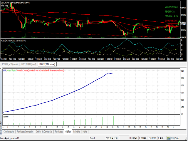Select the active USDCHF,M30 (visual) chart tab
188x141 pixels.
pyautogui.click(x=47, y=64)
